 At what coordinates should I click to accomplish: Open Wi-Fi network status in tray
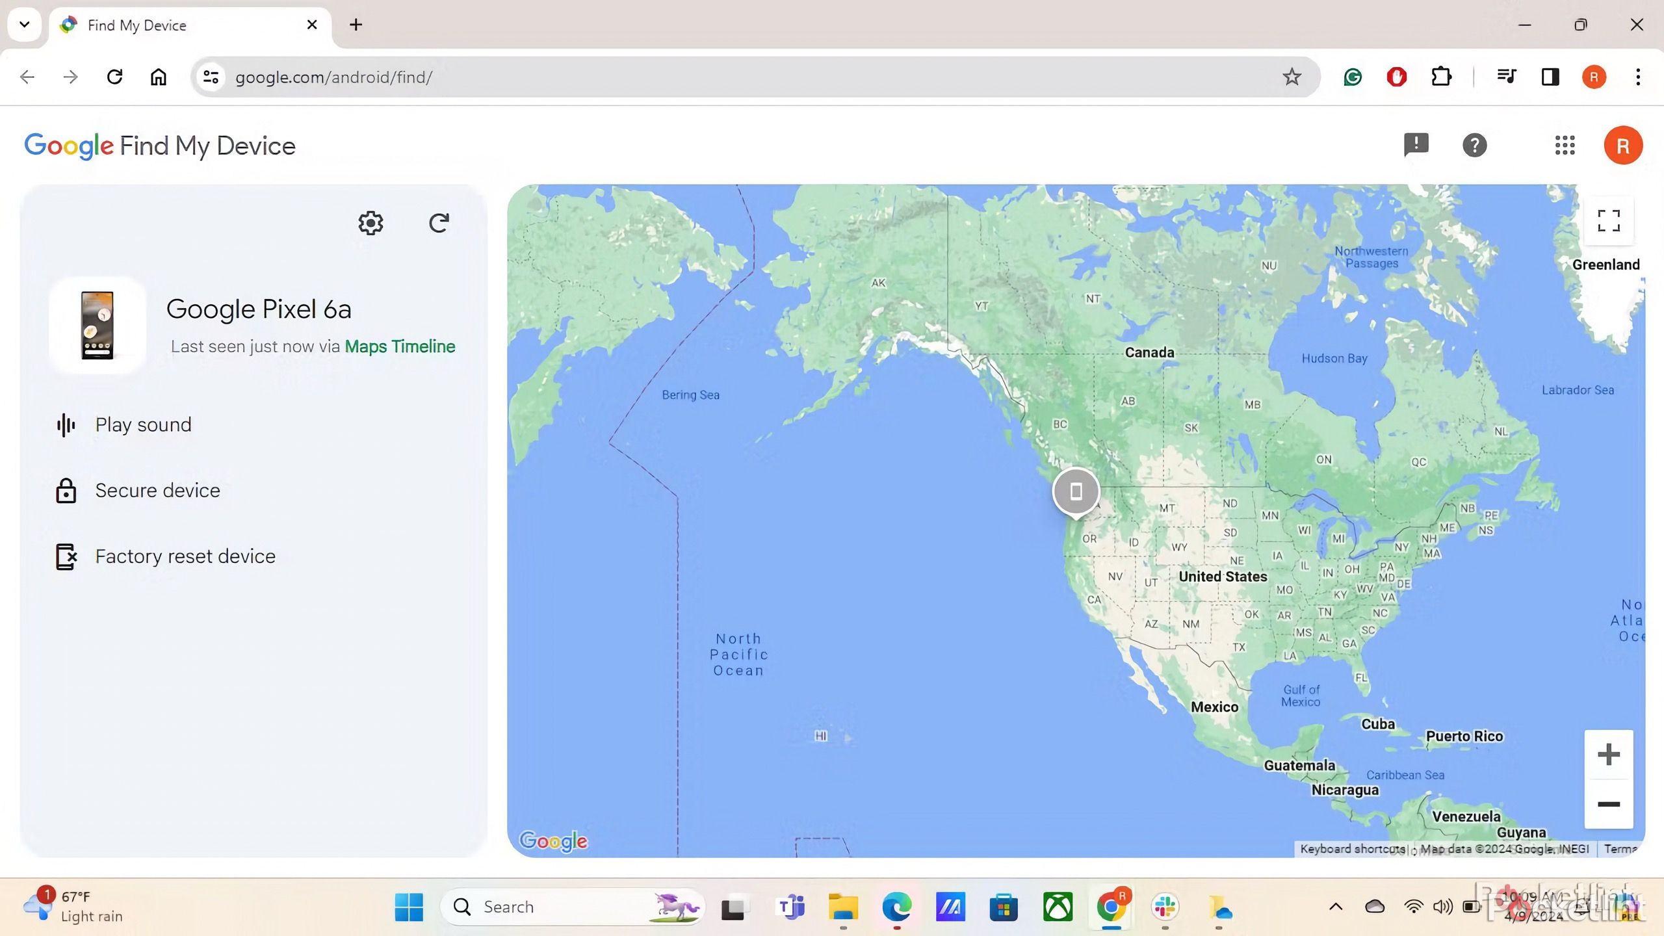pyautogui.click(x=1414, y=907)
